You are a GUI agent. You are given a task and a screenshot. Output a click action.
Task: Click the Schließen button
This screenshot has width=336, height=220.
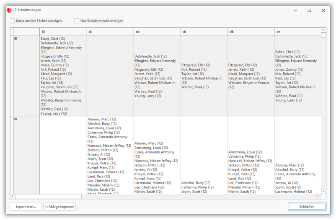point(307,206)
